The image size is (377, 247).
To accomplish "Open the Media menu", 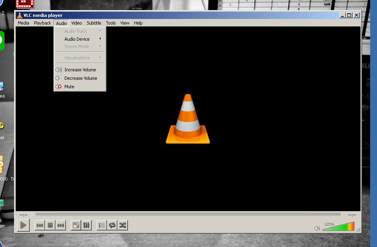I will pyautogui.click(x=23, y=23).
